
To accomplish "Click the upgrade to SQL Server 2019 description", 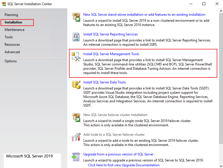I will (x=143, y=160).
